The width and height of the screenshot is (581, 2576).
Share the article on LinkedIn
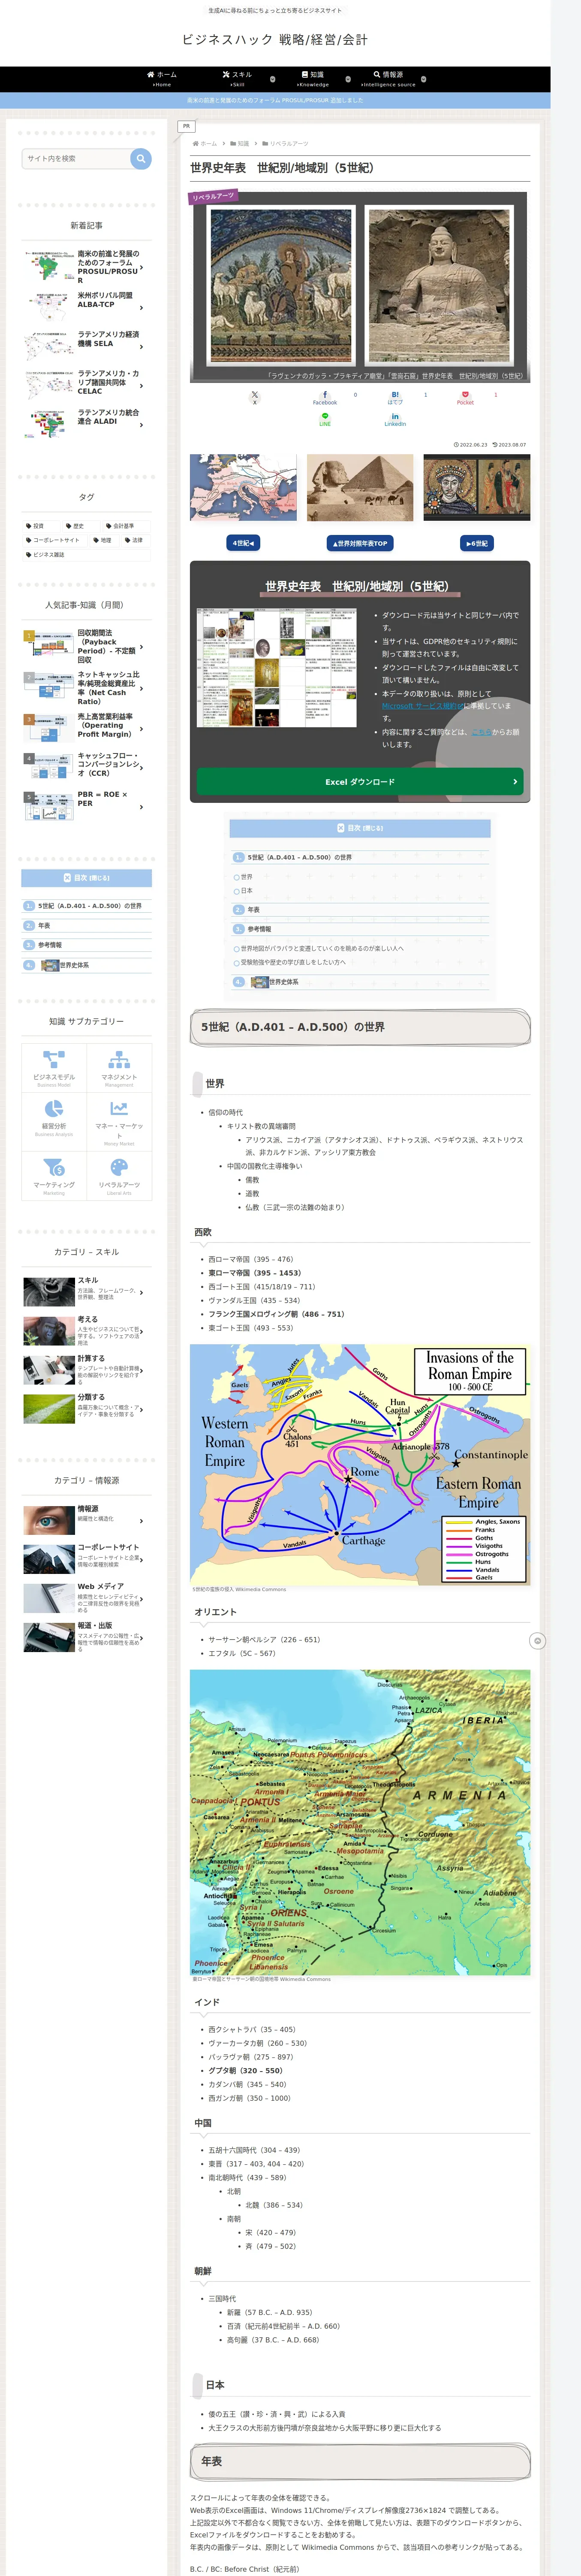pyautogui.click(x=395, y=419)
